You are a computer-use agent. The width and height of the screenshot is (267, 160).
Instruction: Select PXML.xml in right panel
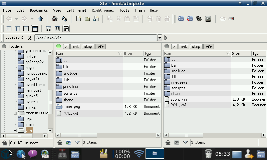click(x=179, y=105)
